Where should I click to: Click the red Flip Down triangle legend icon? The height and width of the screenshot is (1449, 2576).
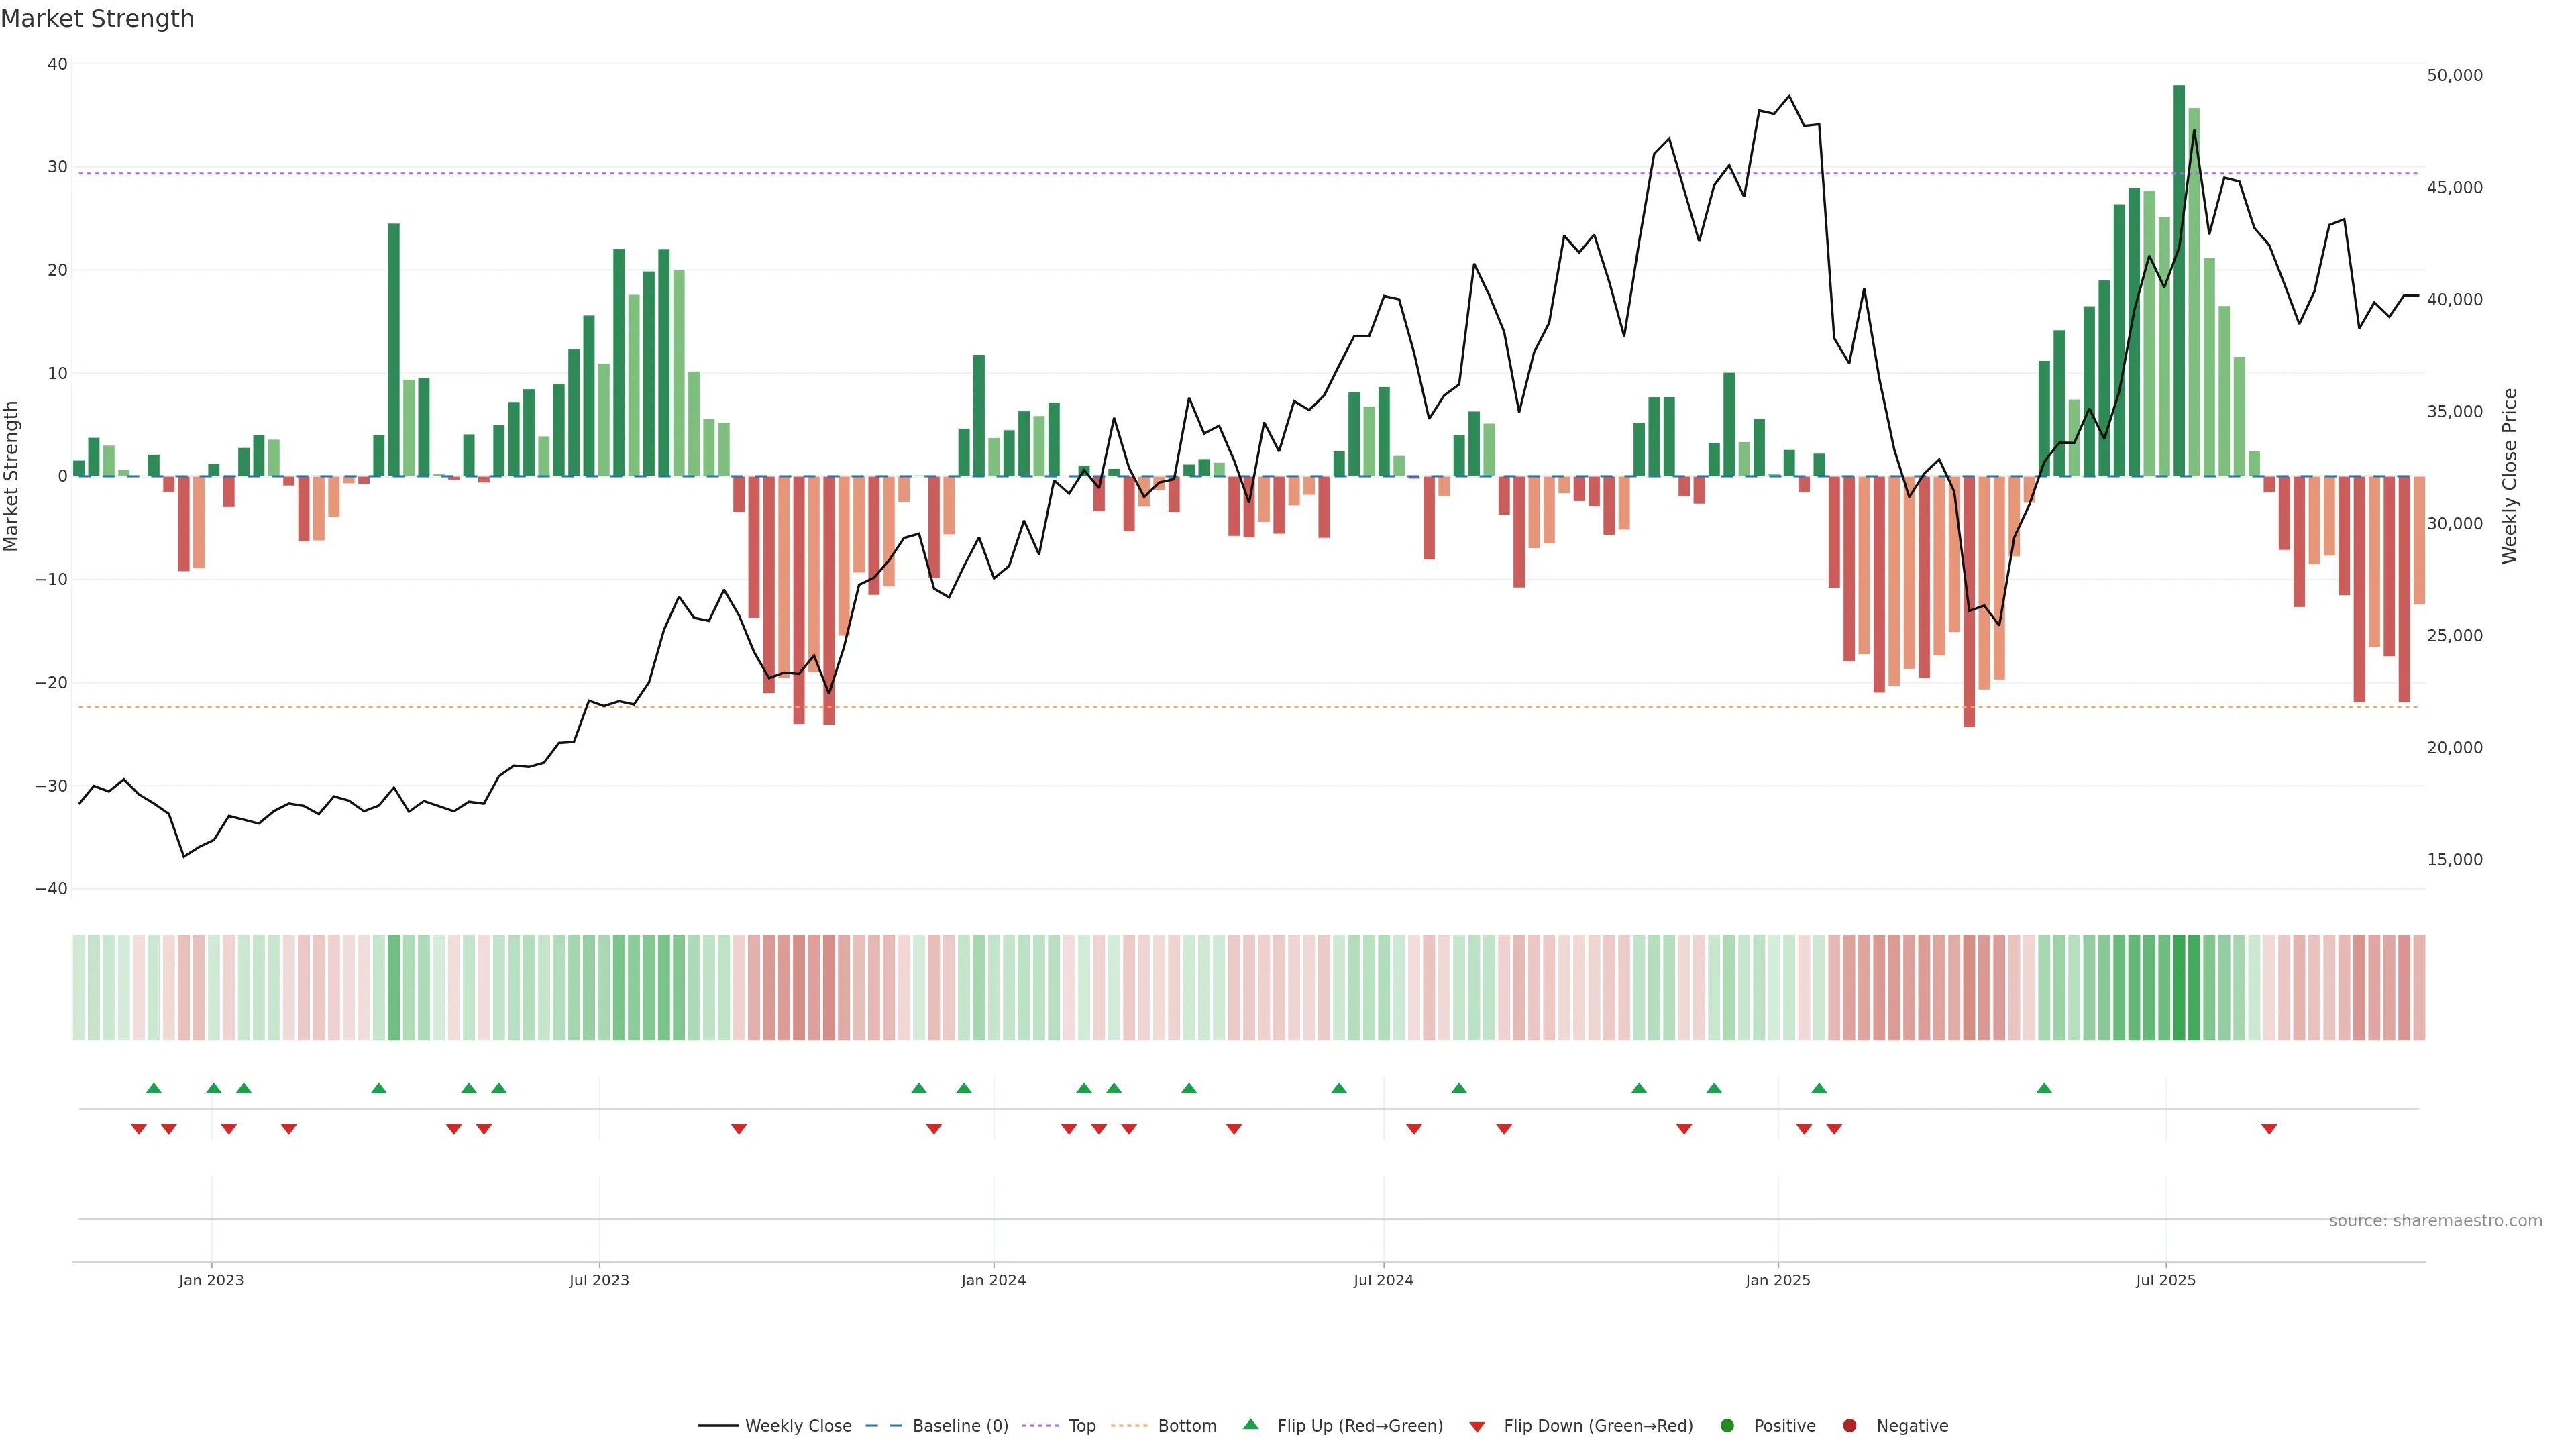click(1477, 1427)
